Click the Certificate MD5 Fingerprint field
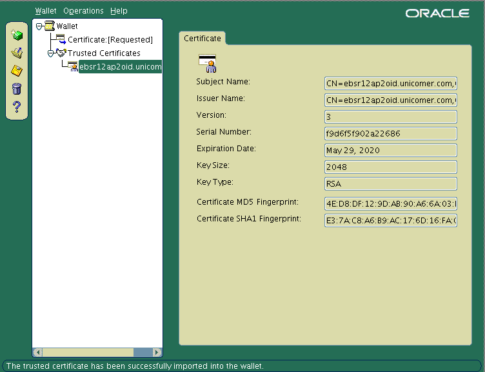Viewport: 485px width, 372px height. (391, 204)
